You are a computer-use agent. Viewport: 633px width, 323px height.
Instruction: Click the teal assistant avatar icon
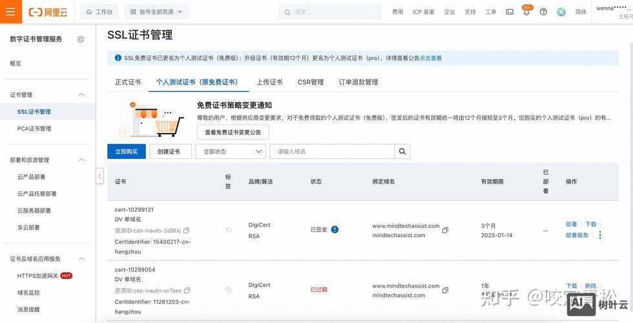[x=561, y=12]
